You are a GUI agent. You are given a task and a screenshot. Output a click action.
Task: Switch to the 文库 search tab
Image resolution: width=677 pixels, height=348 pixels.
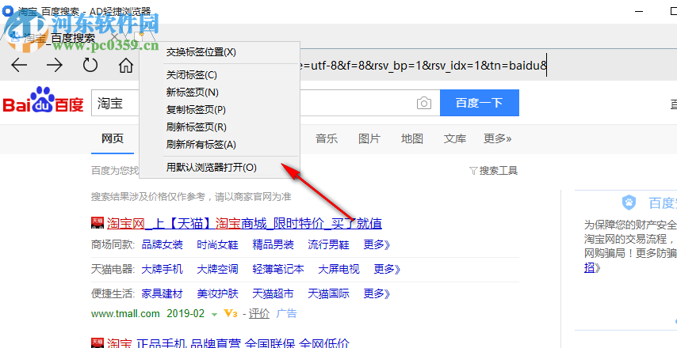[x=455, y=138]
